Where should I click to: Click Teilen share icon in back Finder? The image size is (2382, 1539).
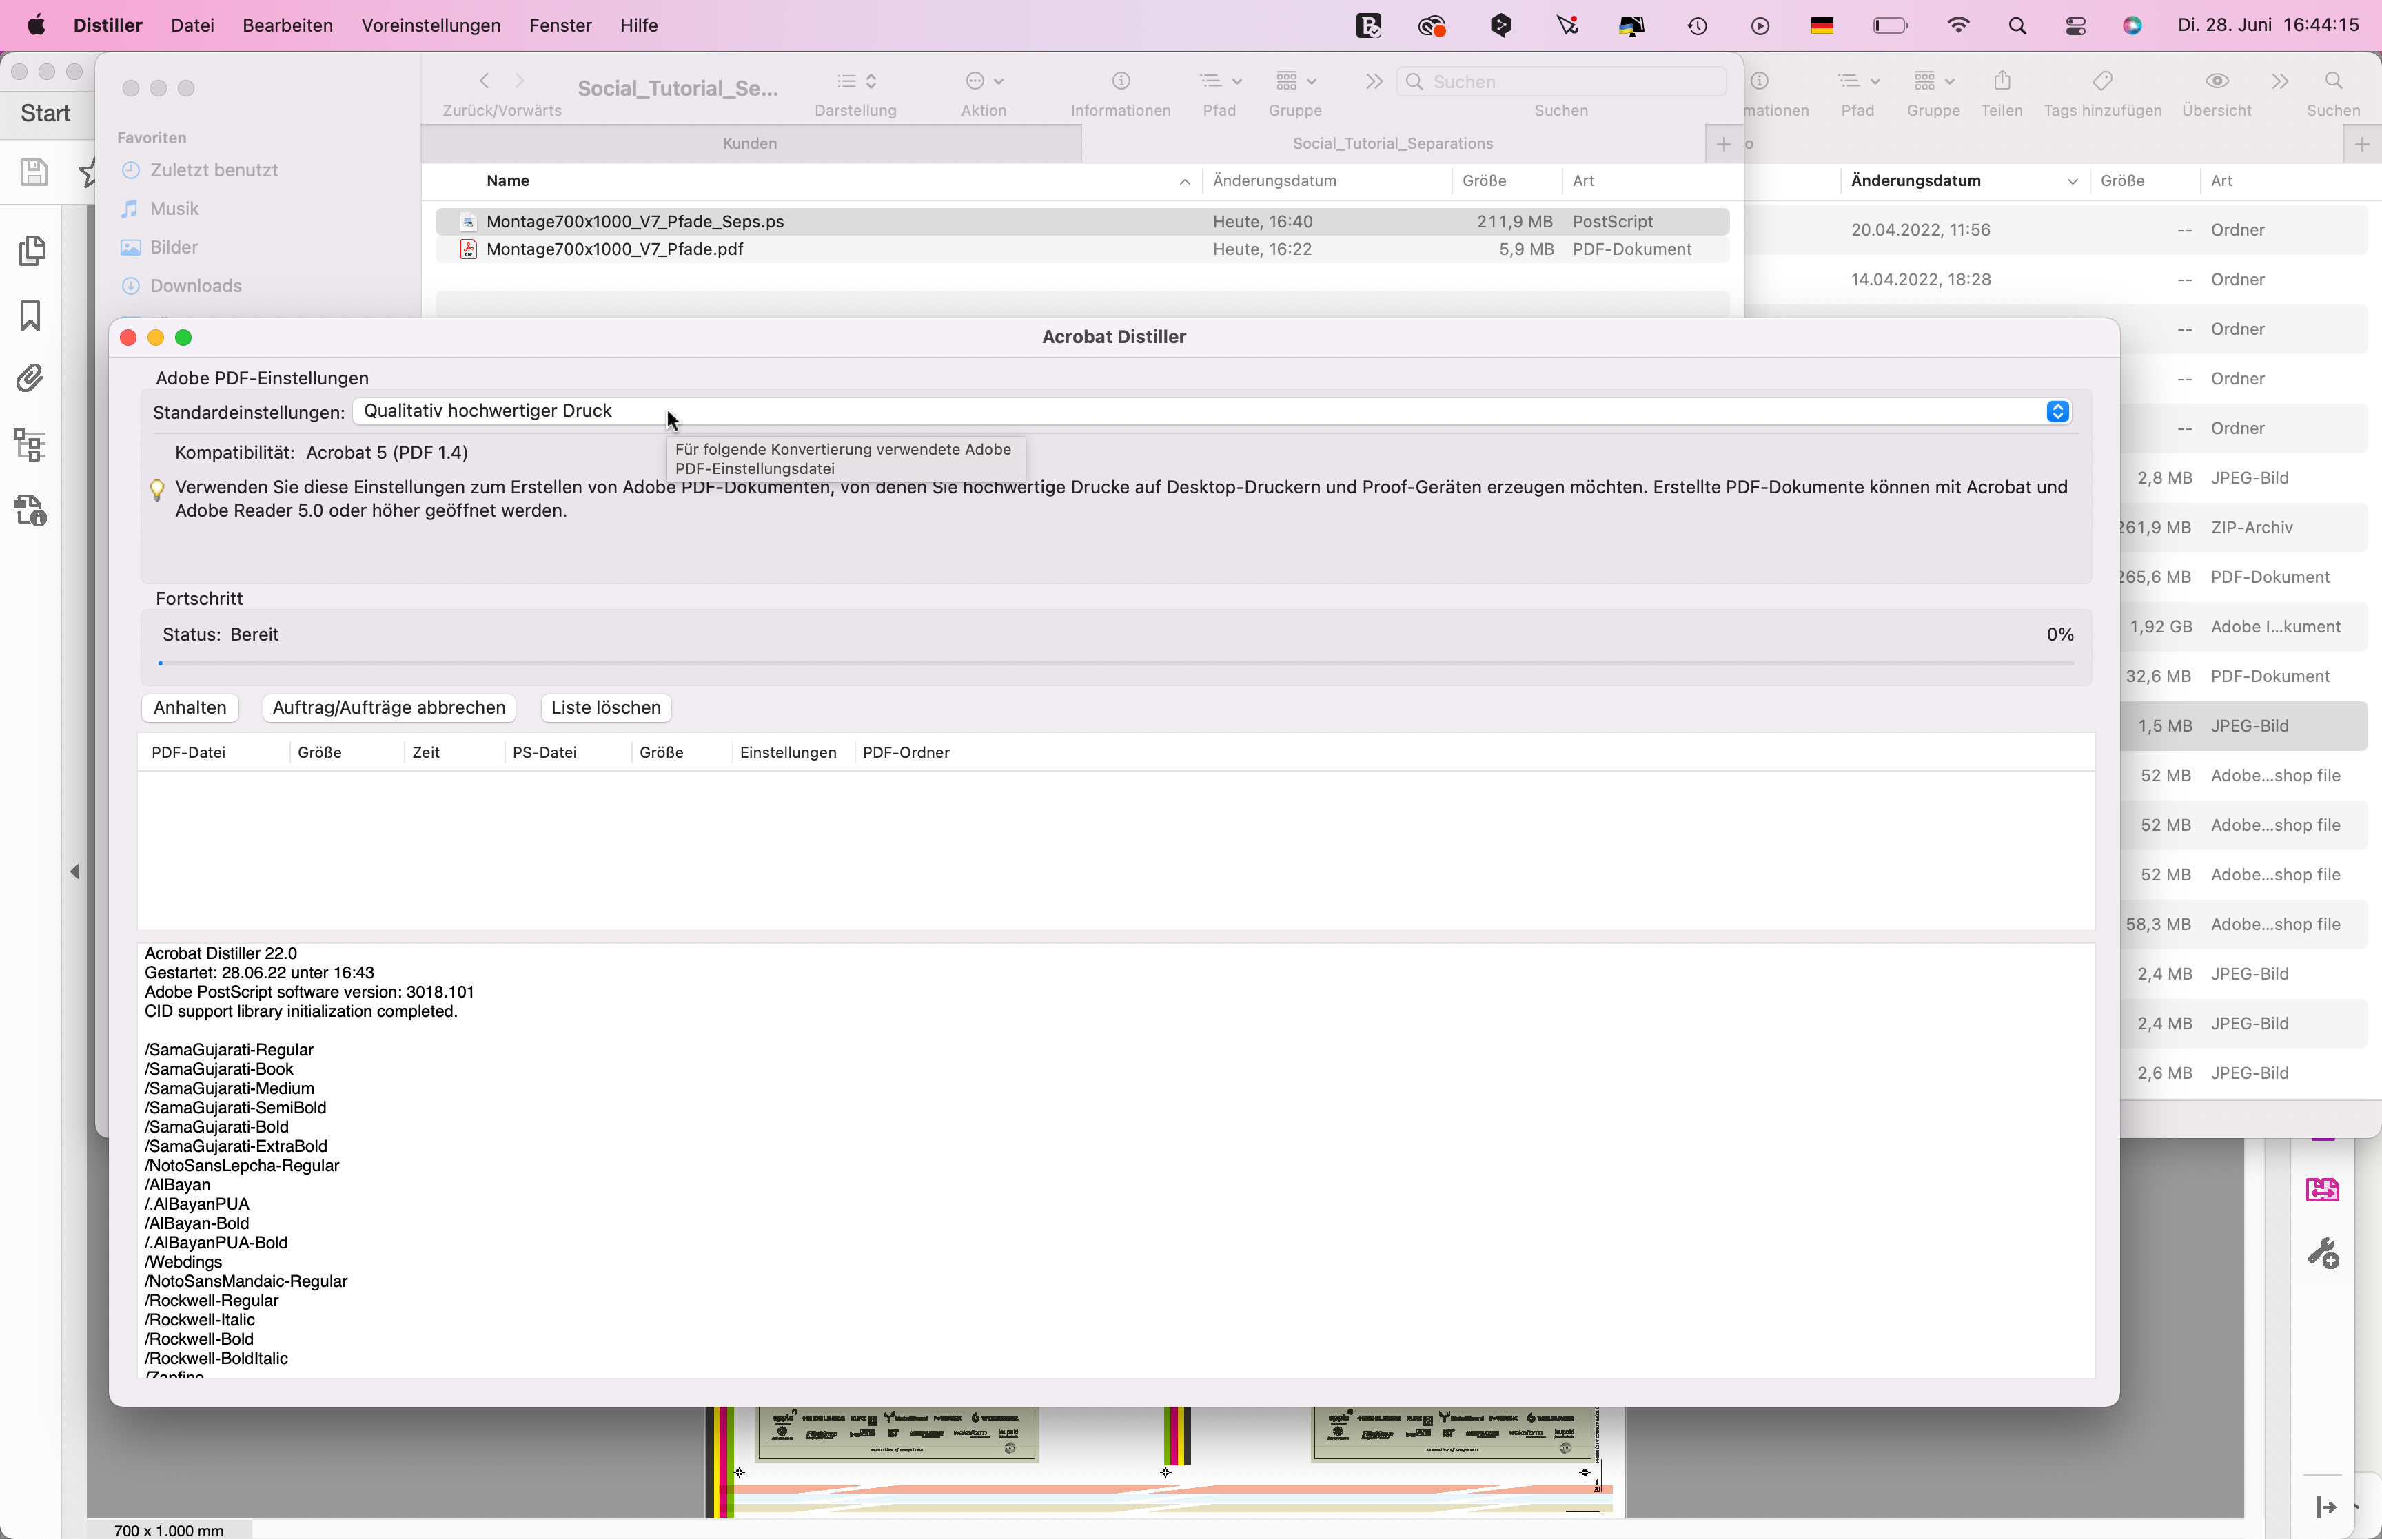(2001, 81)
